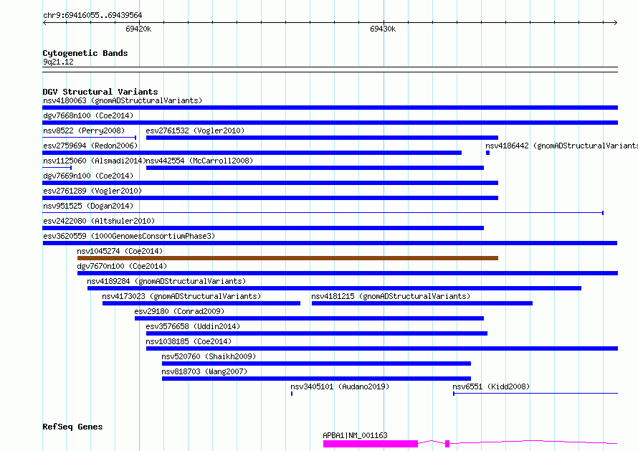Image resolution: width=638 pixels, height=451 pixels.
Task: Select the thin nsv951525 variant line
Action: [323, 213]
